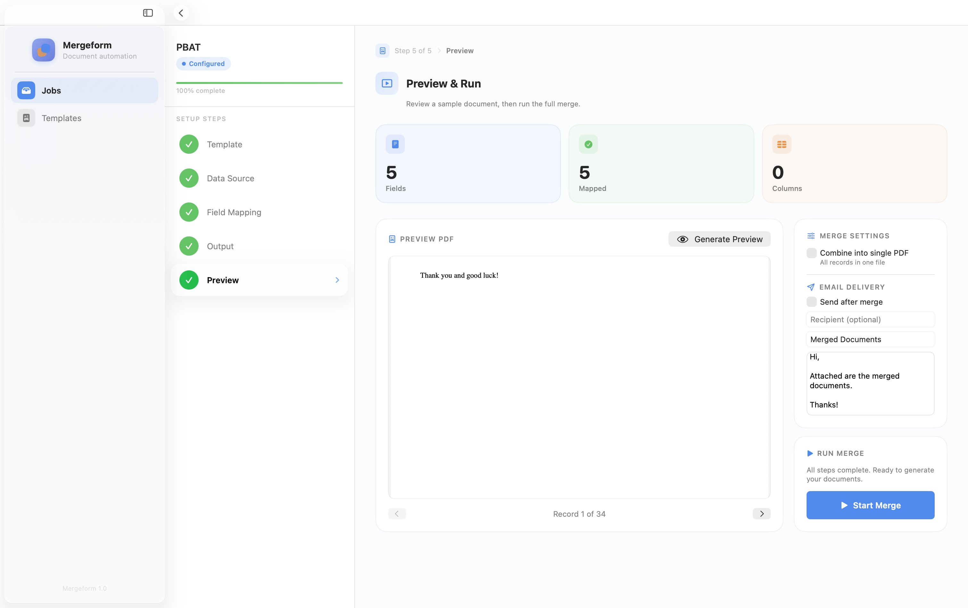Go to next record with right chevron
Screen dimensions: 968x608
pyautogui.click(x=761, y=514)
